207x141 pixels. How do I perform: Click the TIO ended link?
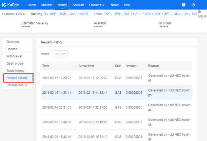coord(194,14)
